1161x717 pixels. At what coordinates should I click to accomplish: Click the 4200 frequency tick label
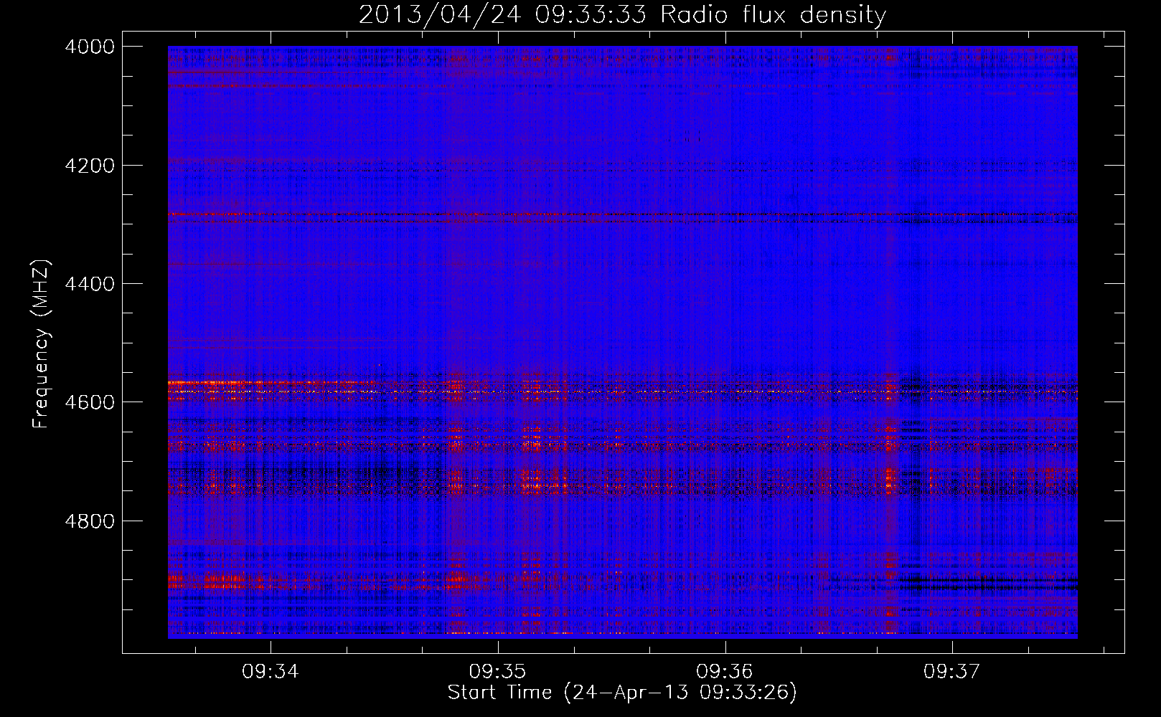90,166
